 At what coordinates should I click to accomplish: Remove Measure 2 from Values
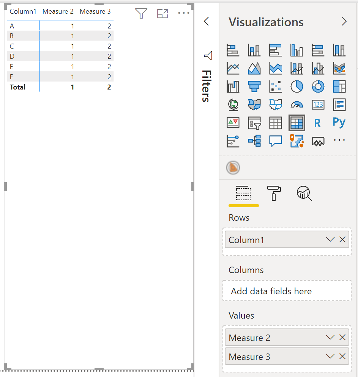tap(342, 337)
